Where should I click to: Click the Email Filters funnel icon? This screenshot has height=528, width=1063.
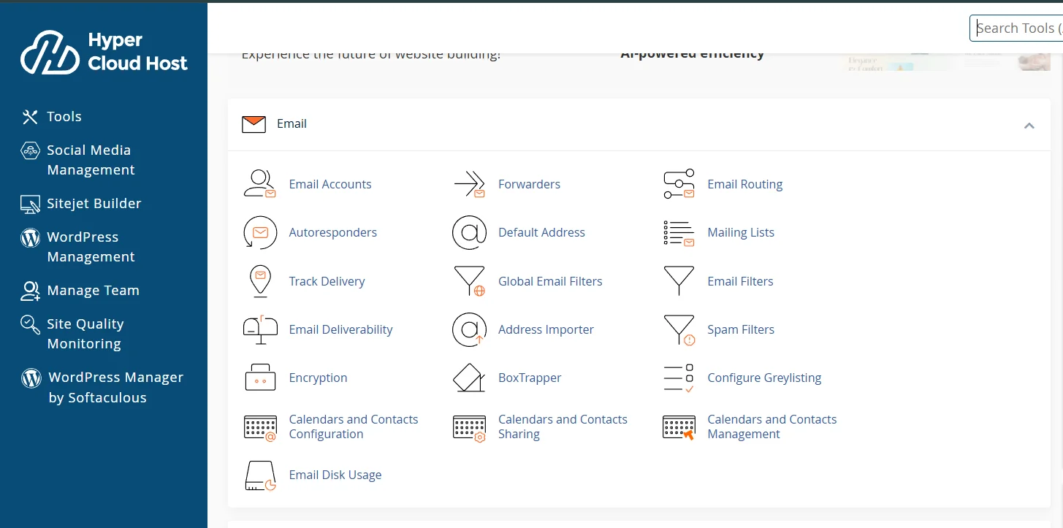679,281
